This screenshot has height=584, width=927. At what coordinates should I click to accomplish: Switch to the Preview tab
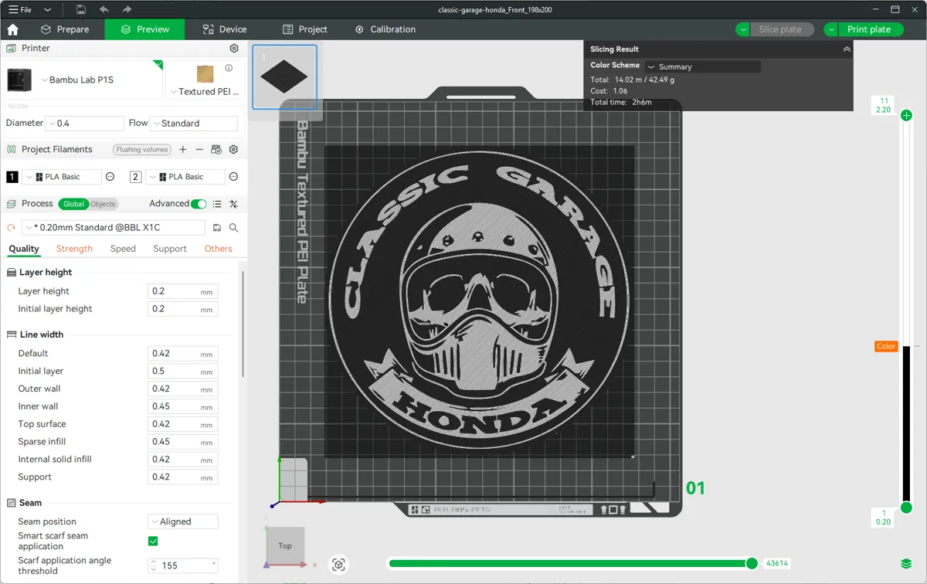144,29
